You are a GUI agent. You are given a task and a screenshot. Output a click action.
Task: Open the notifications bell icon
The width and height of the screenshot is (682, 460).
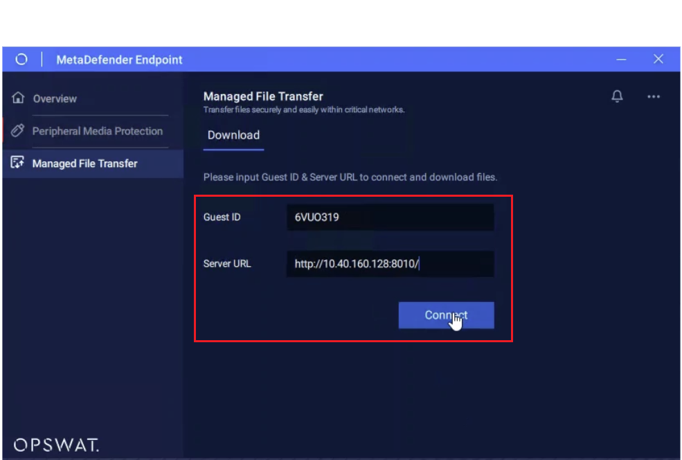pos(617,96)
